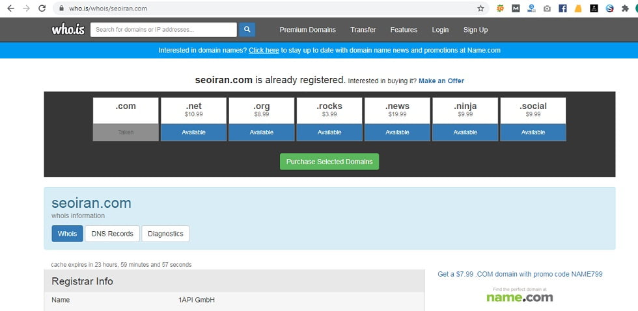The image size is (638, 311).
Task: Click the 1API GmbH registrar name
Action: point(197,300)
